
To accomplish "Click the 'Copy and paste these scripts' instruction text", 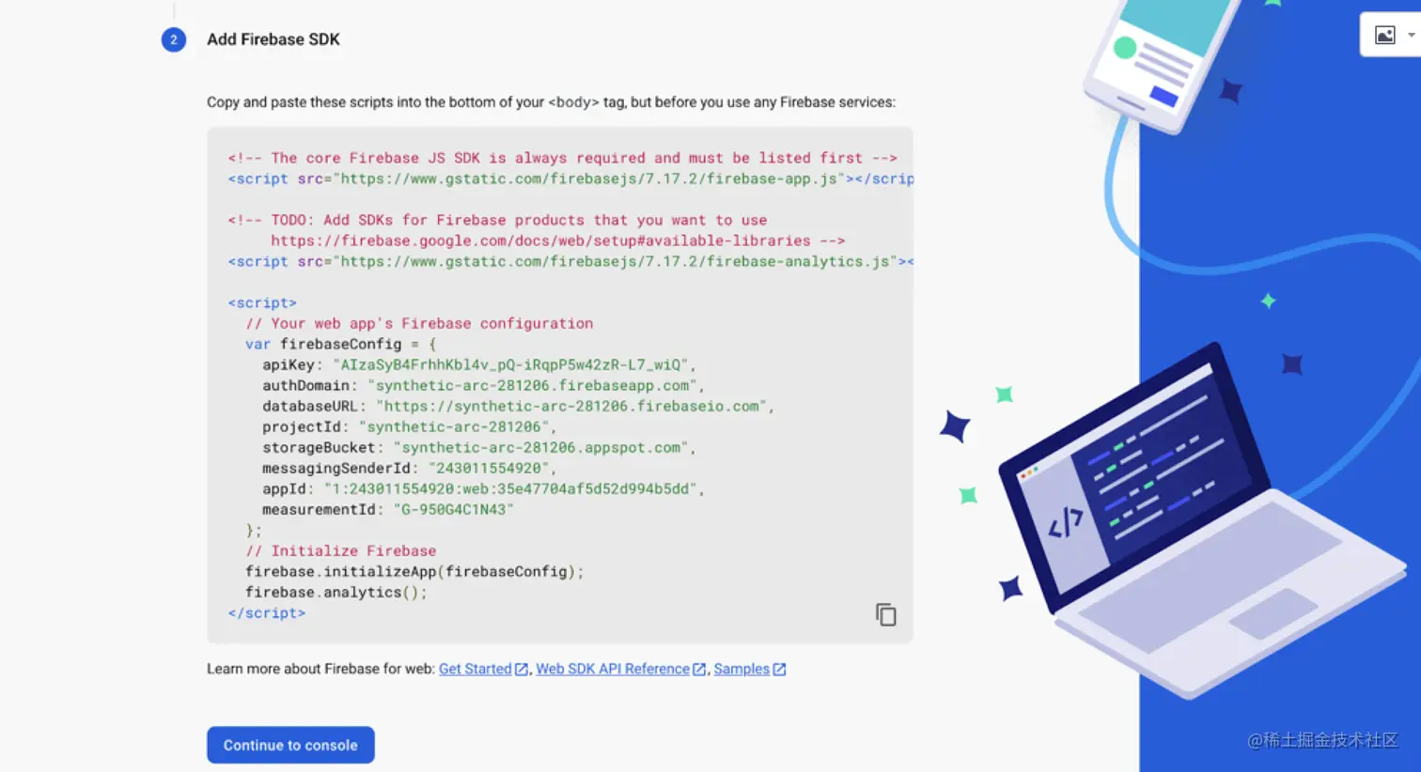I will click(551, 102).
